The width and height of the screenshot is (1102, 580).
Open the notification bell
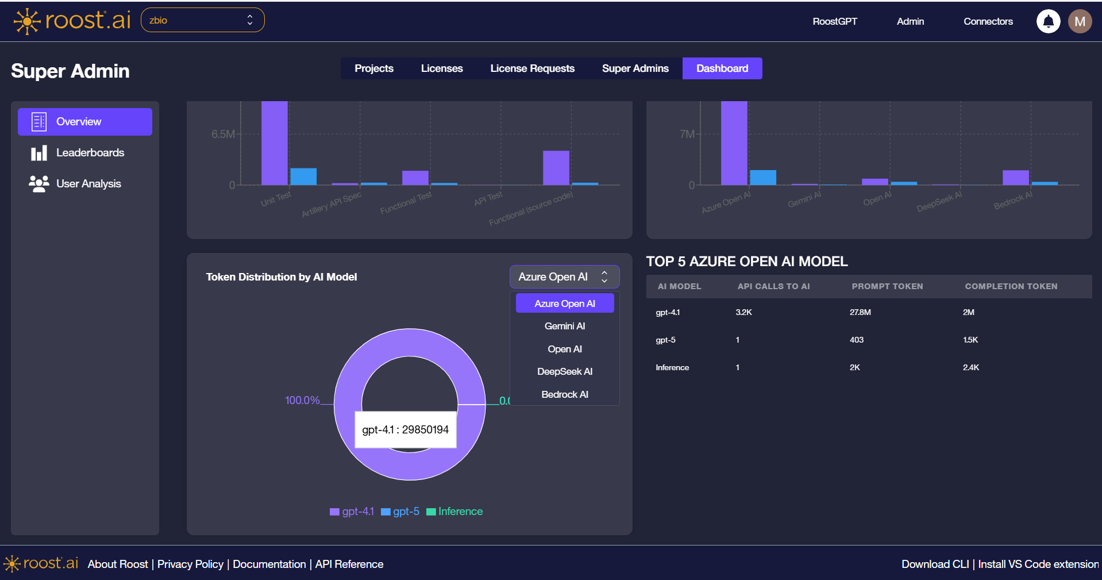click(x=1048, y=21)
